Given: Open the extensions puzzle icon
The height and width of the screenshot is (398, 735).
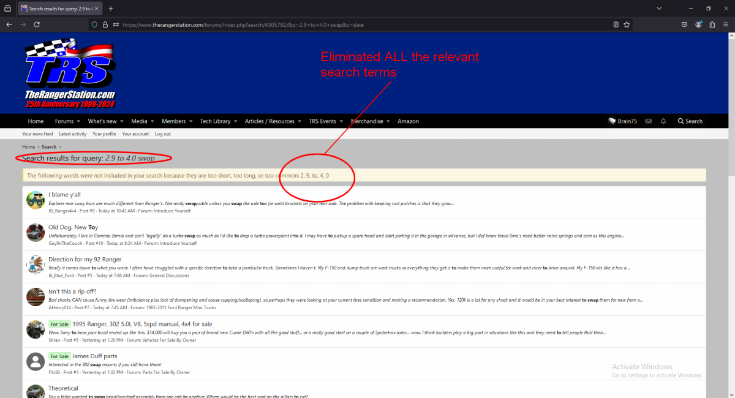Looking at the screenshot, I should click(712, 24).
